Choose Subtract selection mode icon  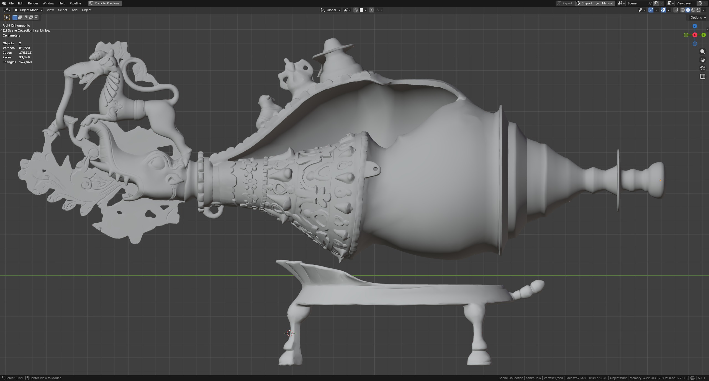click(x=25, y=17)
